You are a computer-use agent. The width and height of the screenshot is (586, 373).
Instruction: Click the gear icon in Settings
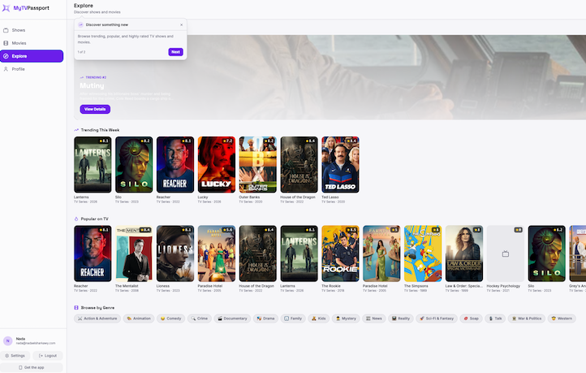click(x=6, y=356)
